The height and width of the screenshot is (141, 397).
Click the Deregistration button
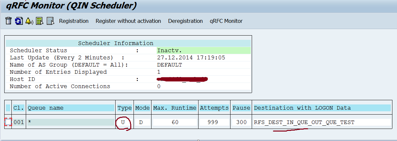[185, 21]
